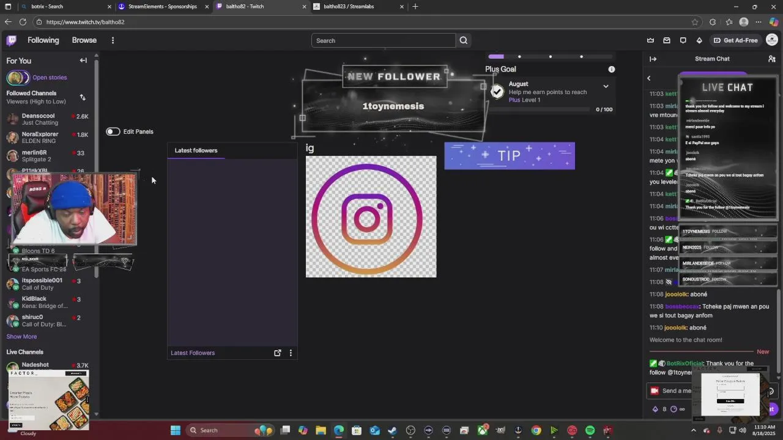783x440 pixels.
Task: Open the Latest Followers footer link
Action: coord(193,353)
